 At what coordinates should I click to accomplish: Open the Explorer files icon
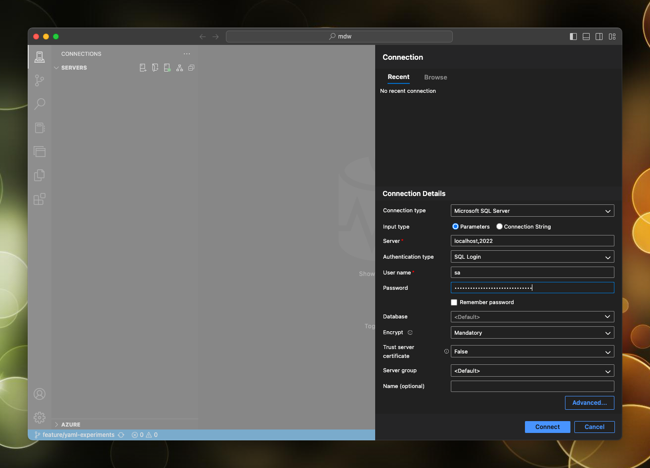pyautogui.click(x=40, y=152)
